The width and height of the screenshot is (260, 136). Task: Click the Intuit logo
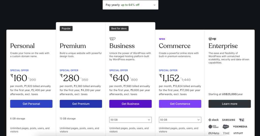(x=238, y=133)
